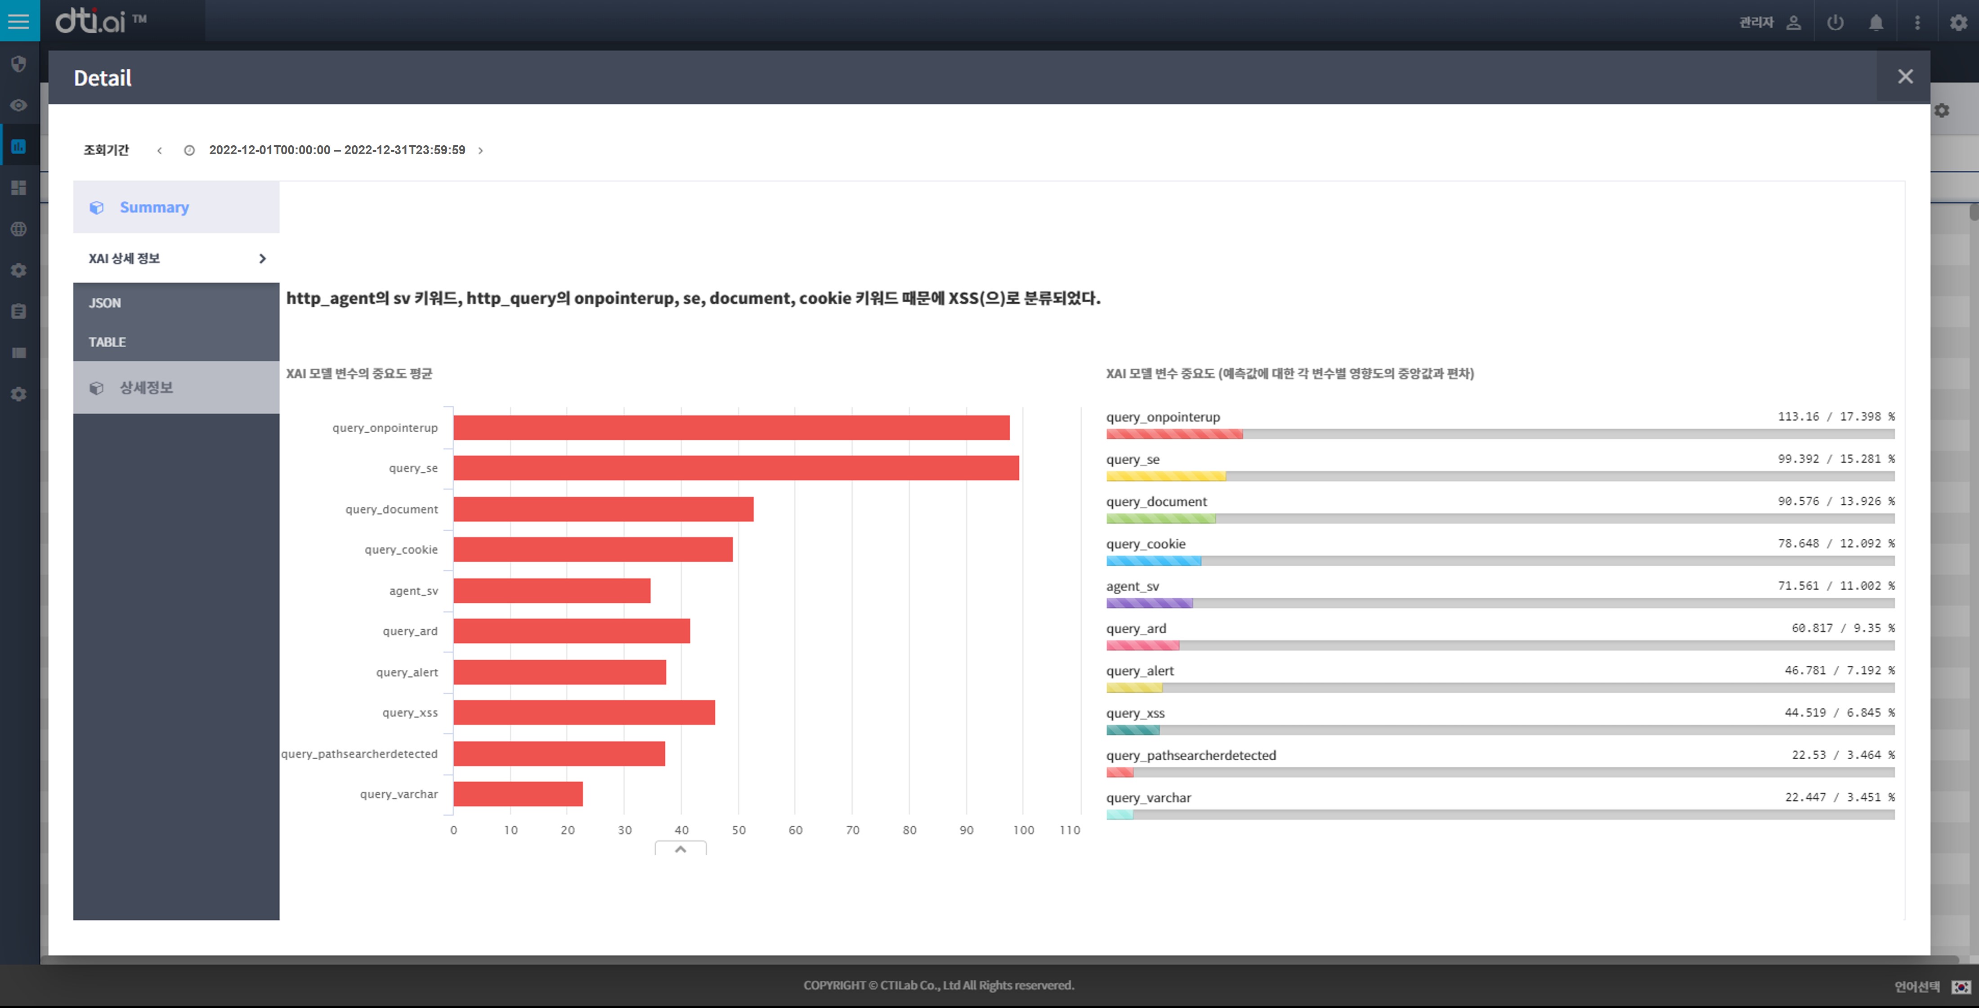Click value 99.392 / 15.281 %
The height and width of the screenshot is (1008, 1979).
[1836, 459]
